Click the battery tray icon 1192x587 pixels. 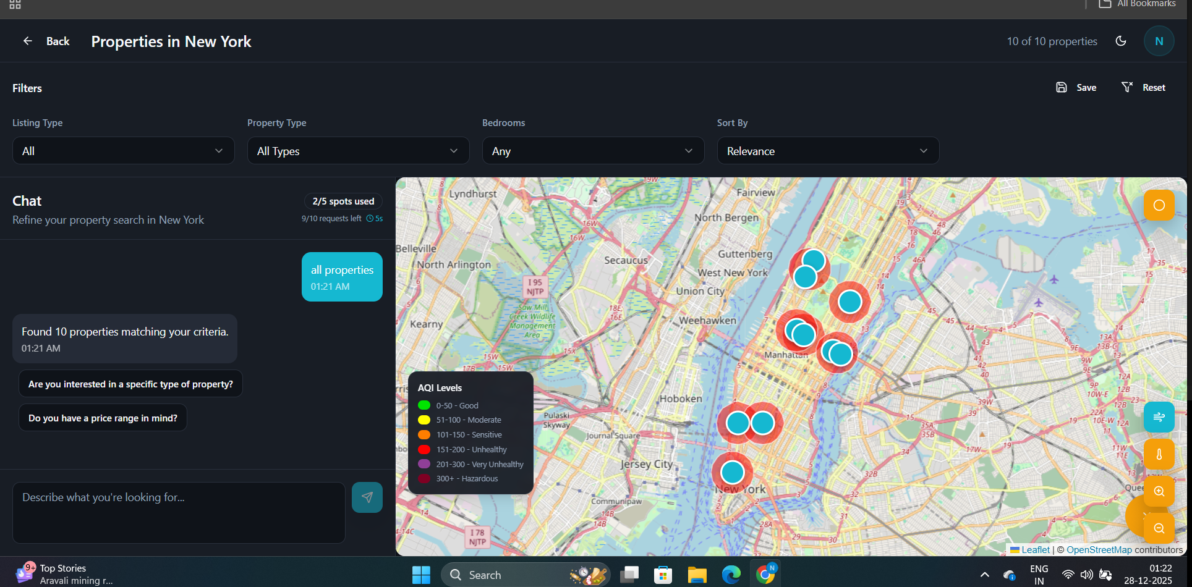point(1105,575)
